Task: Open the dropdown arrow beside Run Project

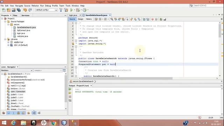Action: pos(74,10)
